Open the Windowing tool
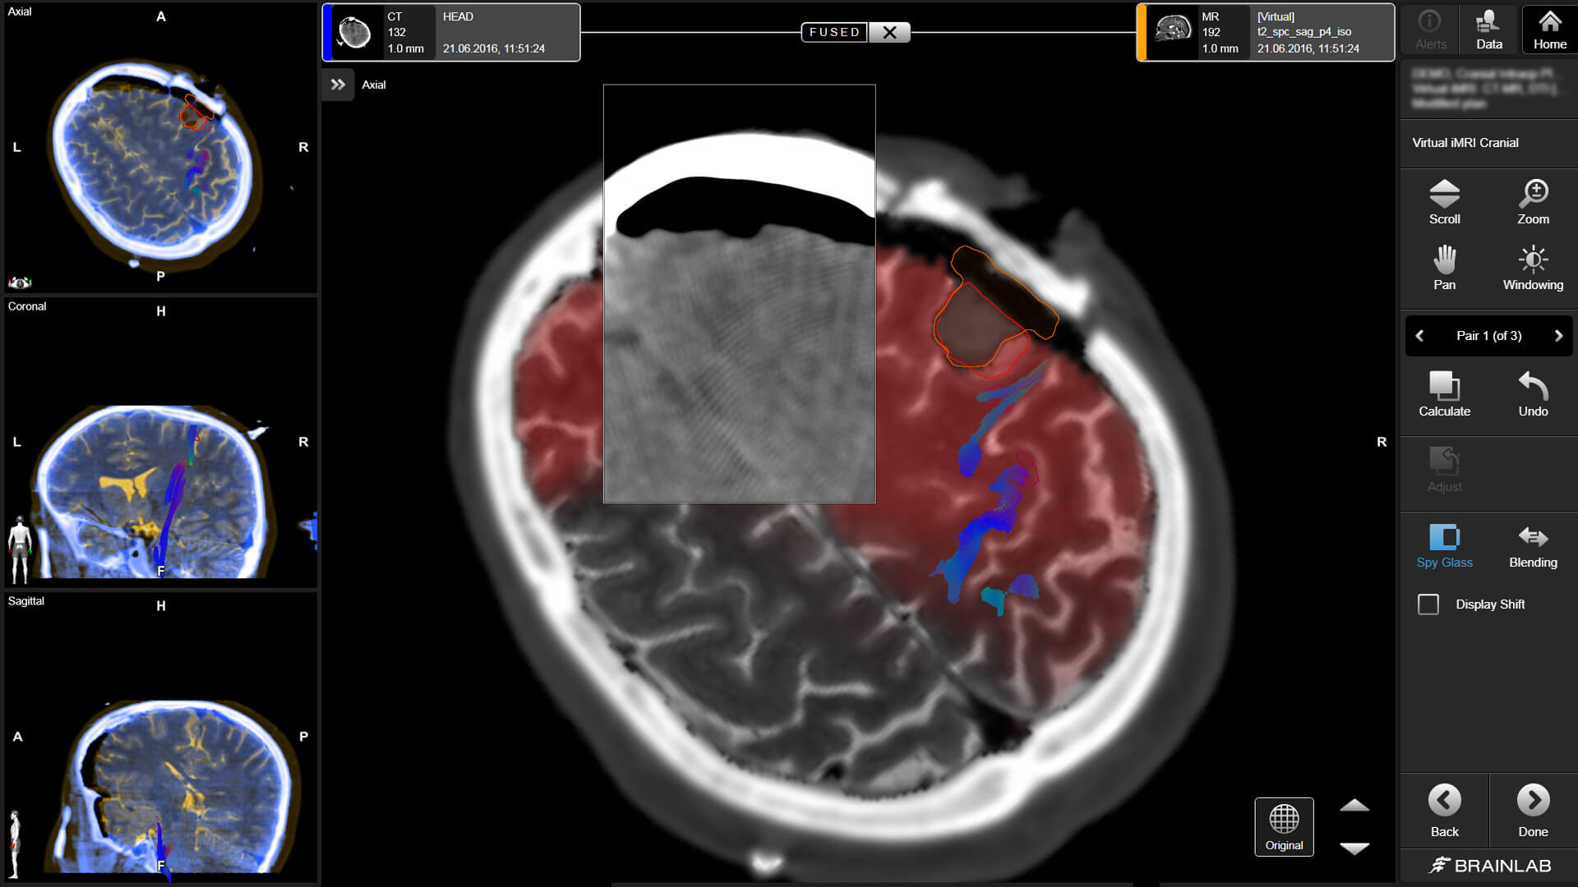Screen dimensions: 1578x887 click(x=1533, y=267)
